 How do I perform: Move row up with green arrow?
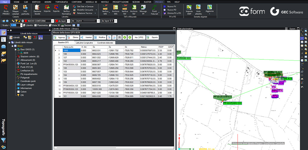tap(130, 37)
